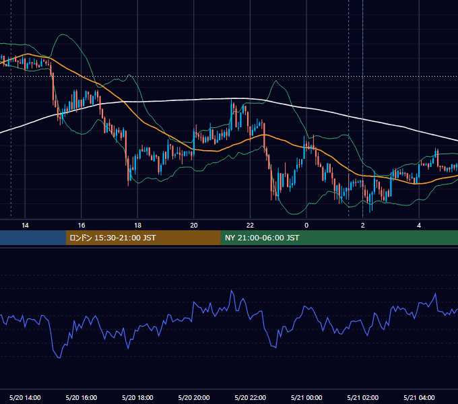Click the 5/21 02:00 date label
The image size is (458, 404).
(363, 397)
